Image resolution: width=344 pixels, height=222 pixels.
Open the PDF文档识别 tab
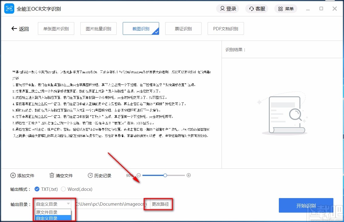click(x=225, y=28)
